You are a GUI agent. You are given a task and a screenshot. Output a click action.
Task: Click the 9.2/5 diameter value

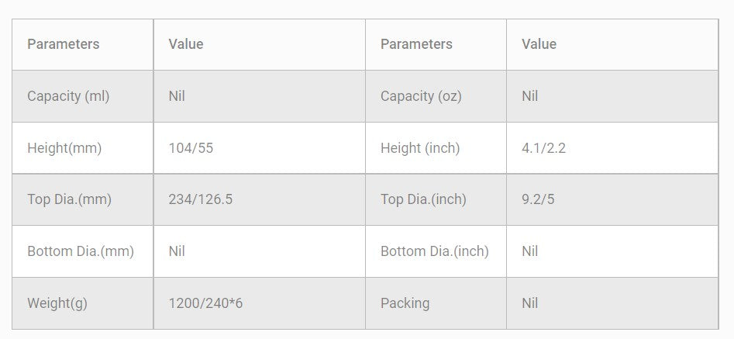539,199
